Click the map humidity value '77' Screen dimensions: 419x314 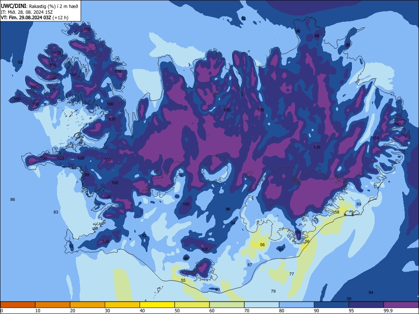coord(292,274)
